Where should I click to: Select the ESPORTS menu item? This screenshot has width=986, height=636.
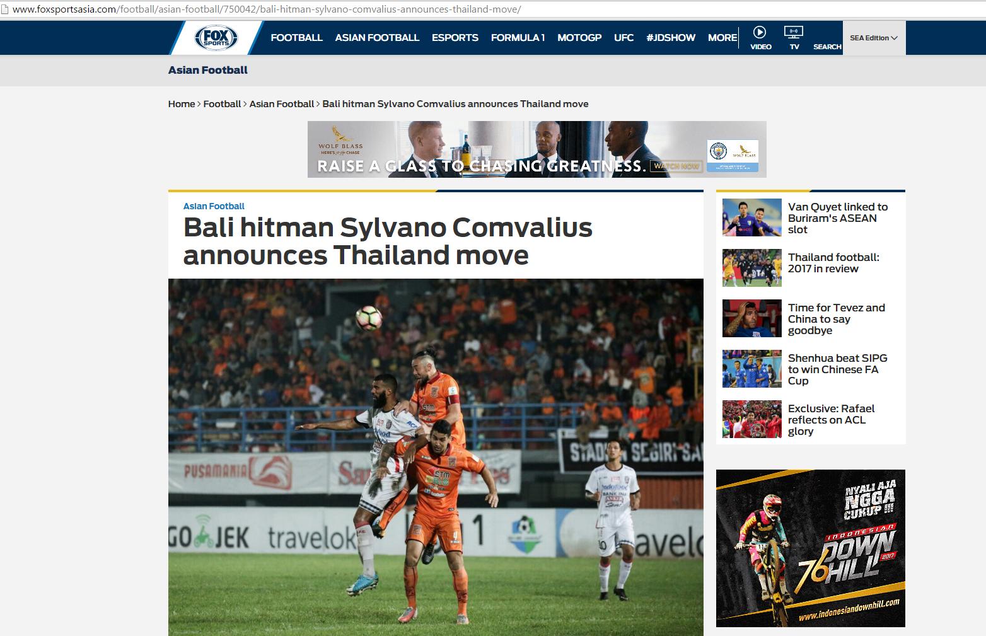click(x=455, y=38)
